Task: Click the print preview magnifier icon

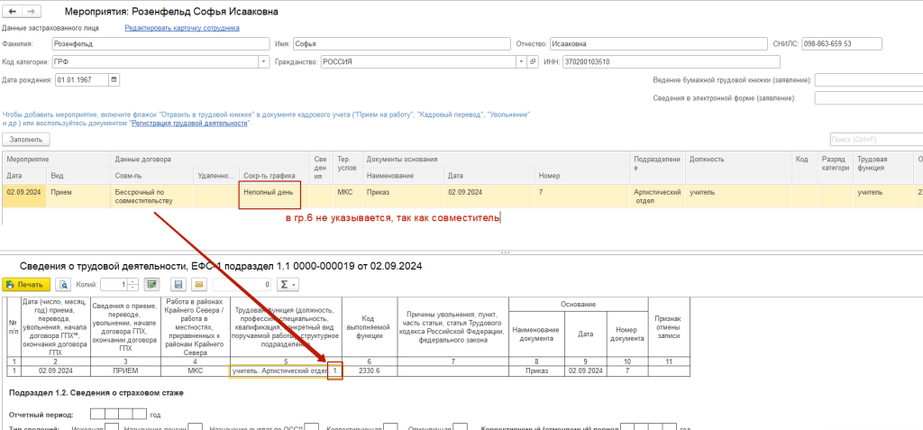Action: pyautogui.click(x=62, y=284)
